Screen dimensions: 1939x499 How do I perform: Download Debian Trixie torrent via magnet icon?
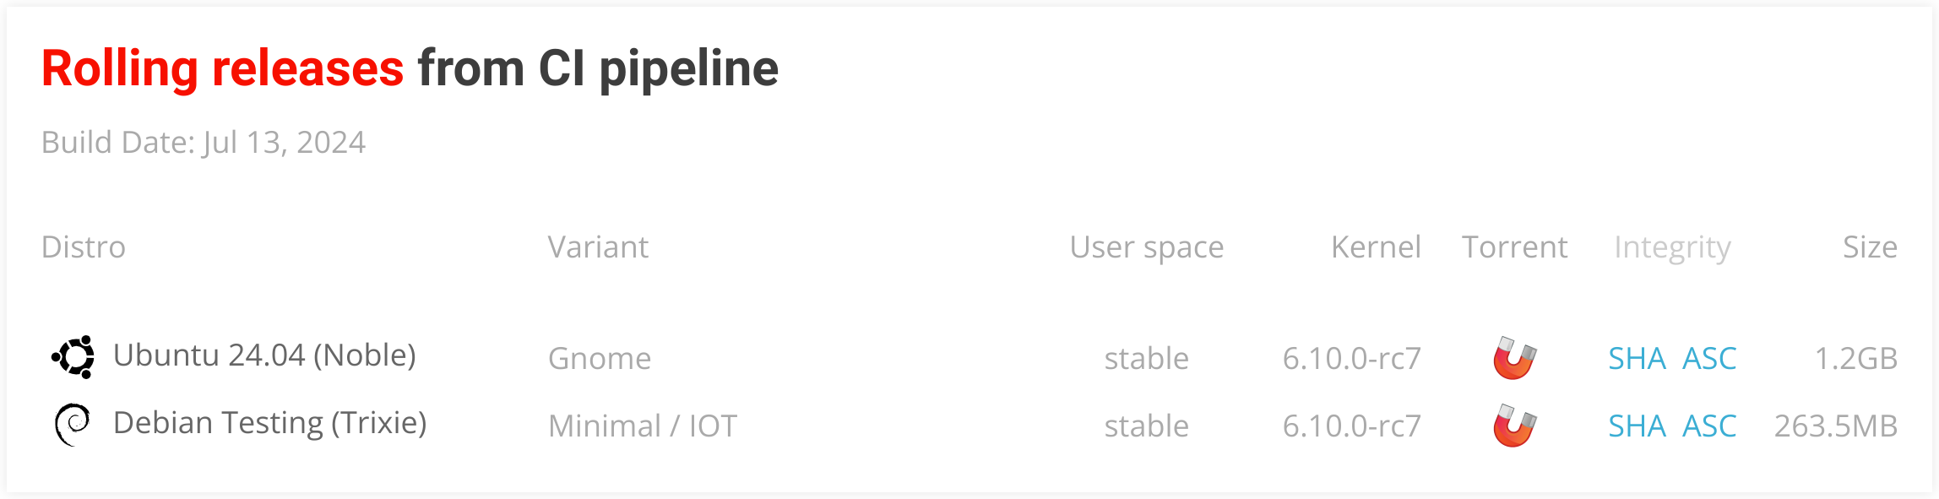point(1514,426)
